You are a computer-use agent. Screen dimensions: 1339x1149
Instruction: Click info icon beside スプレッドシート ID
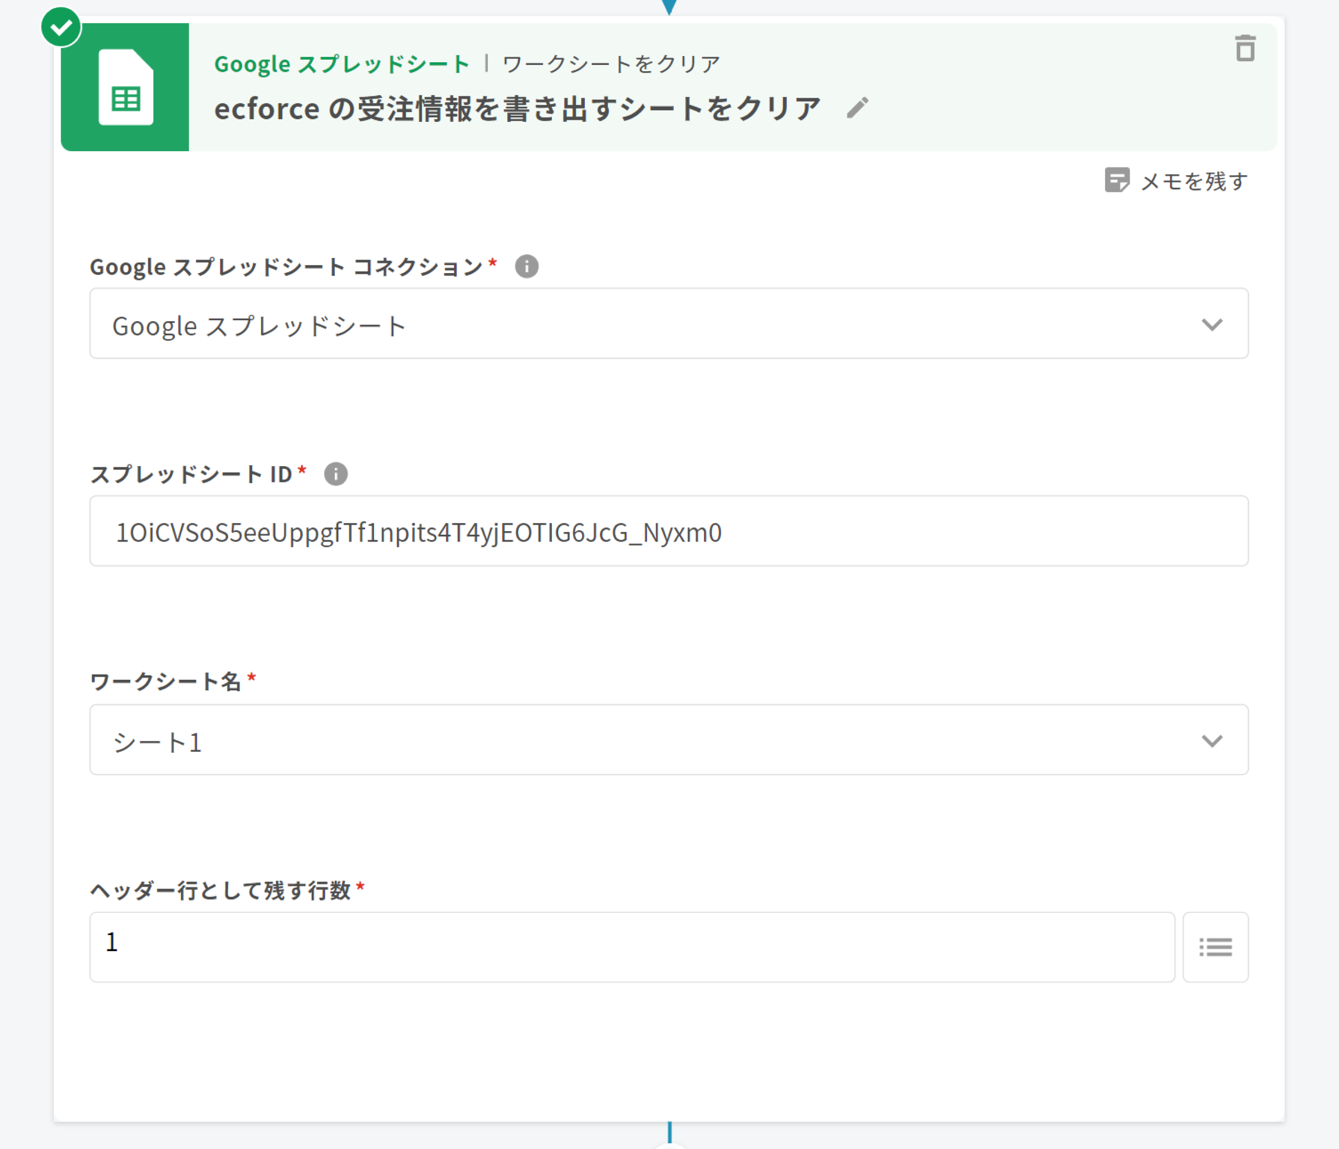coord(335,474)
